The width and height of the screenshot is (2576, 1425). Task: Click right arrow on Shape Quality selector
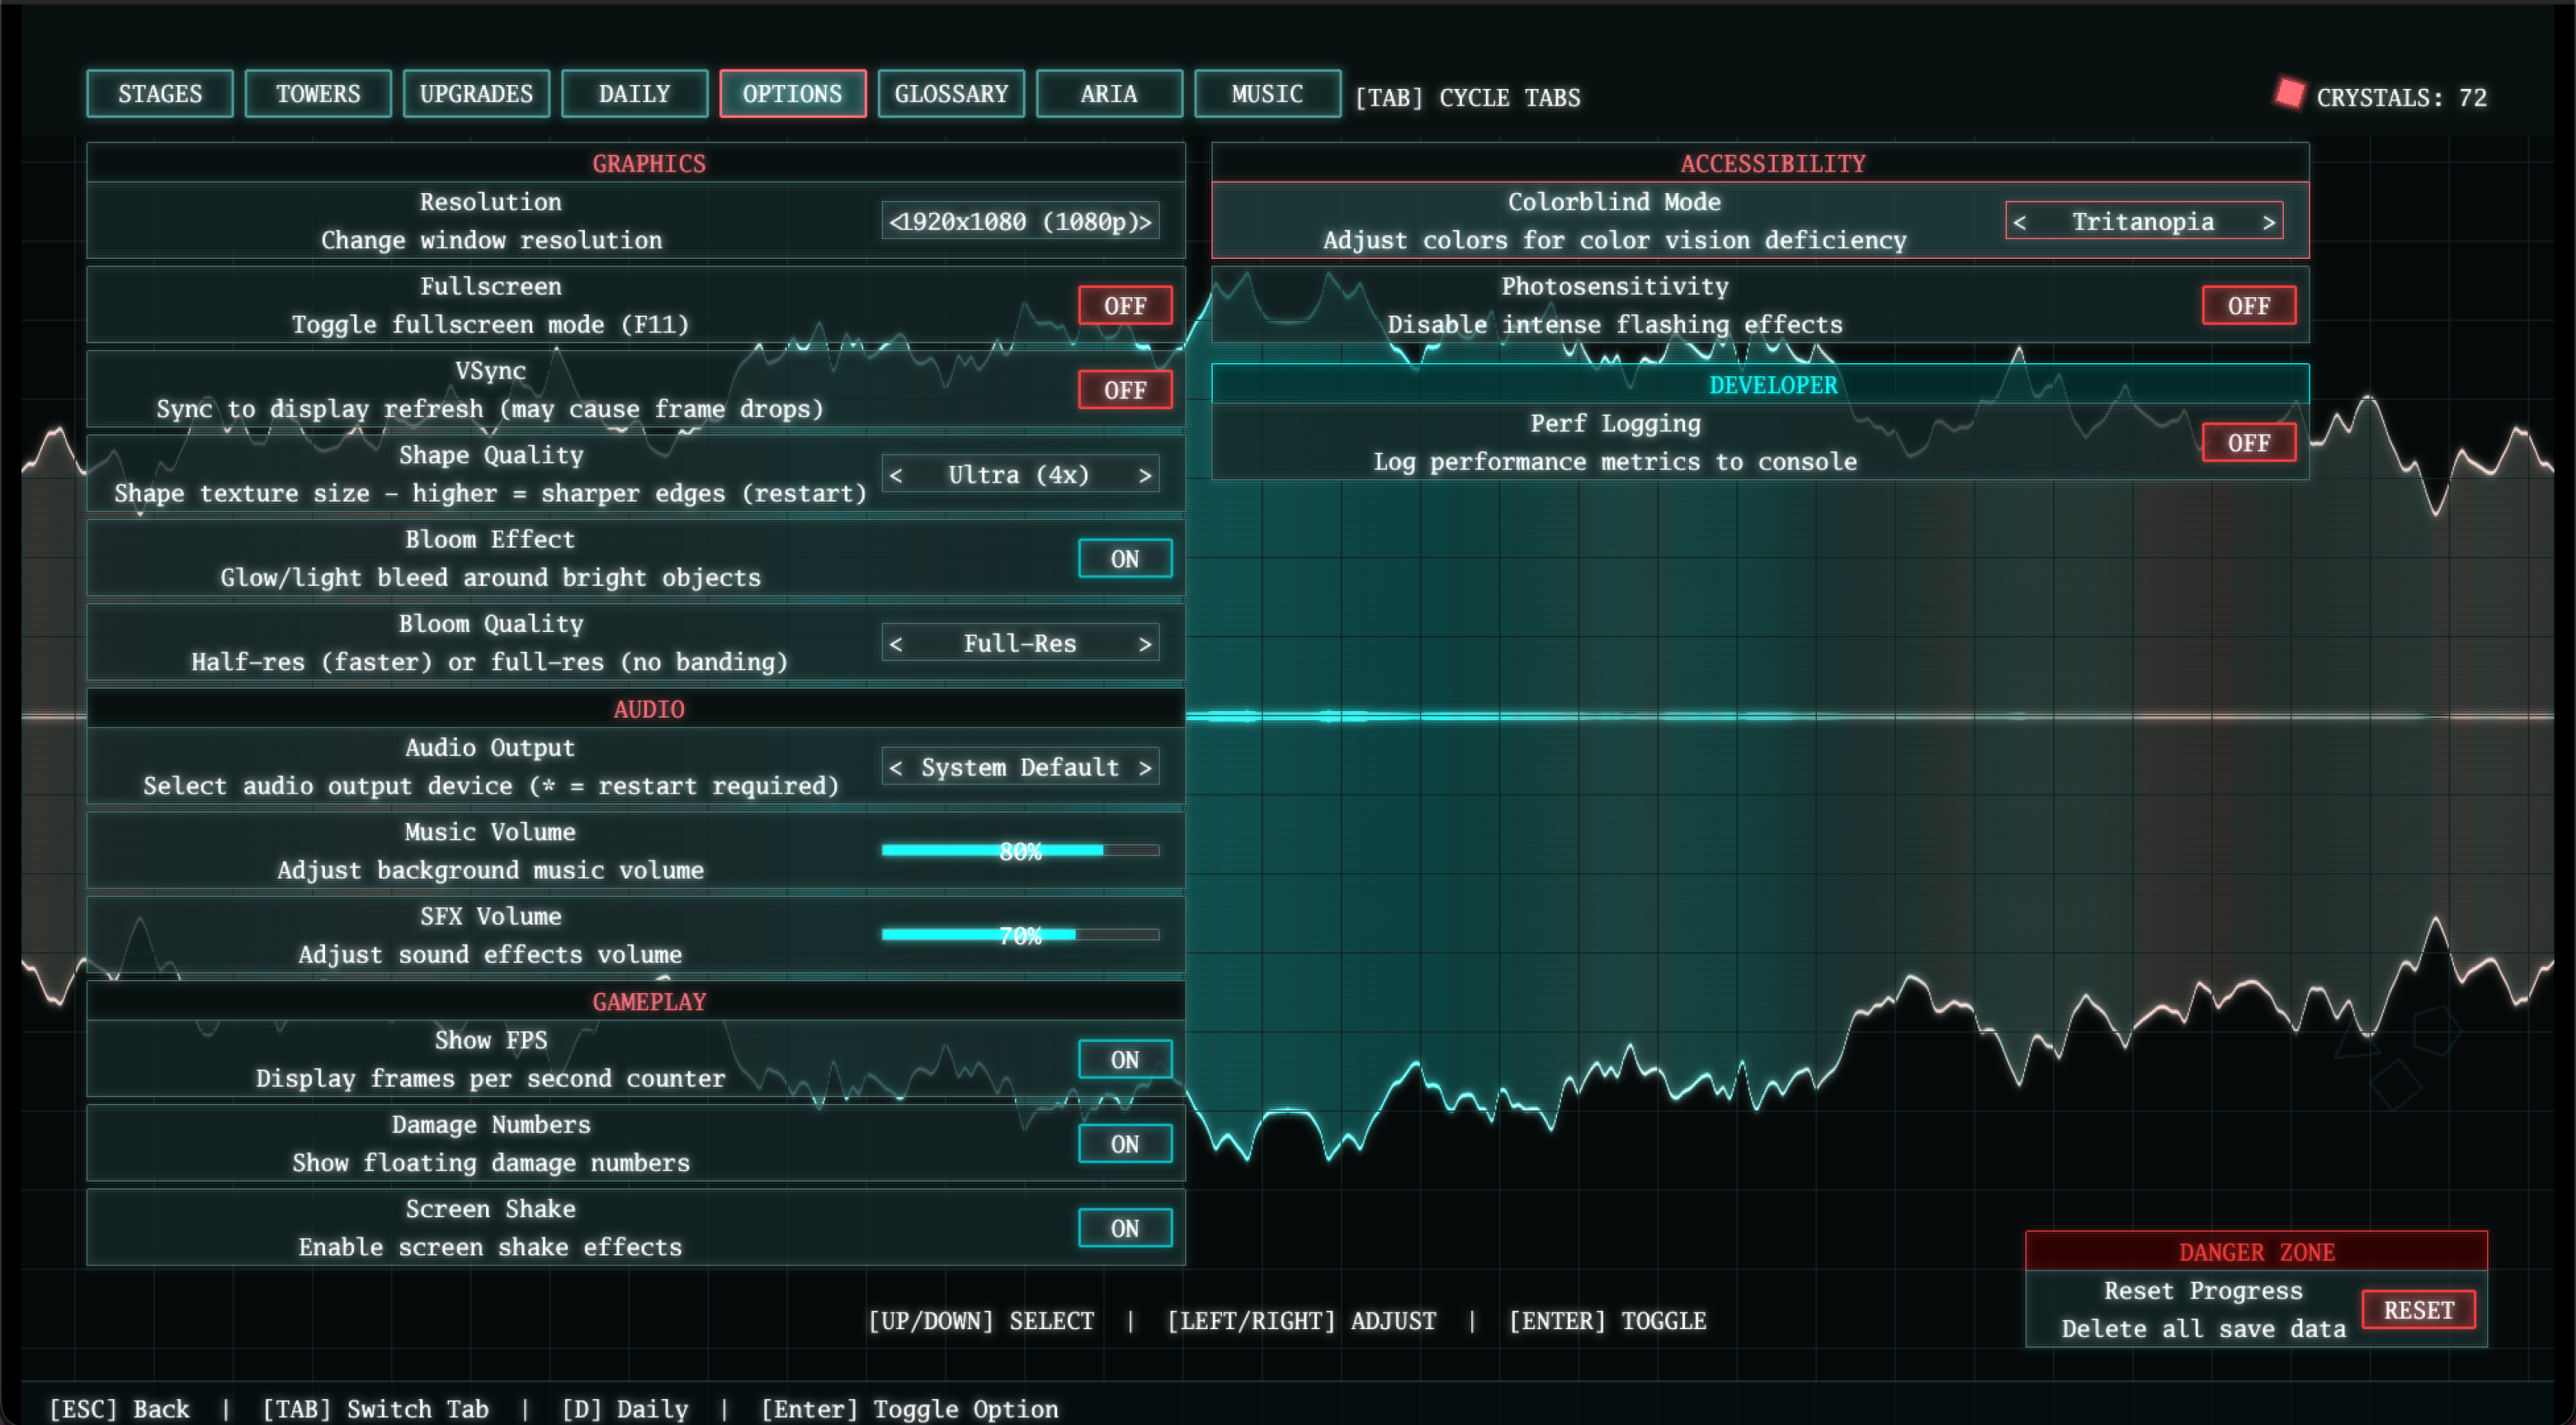(x=1145, y=476)
